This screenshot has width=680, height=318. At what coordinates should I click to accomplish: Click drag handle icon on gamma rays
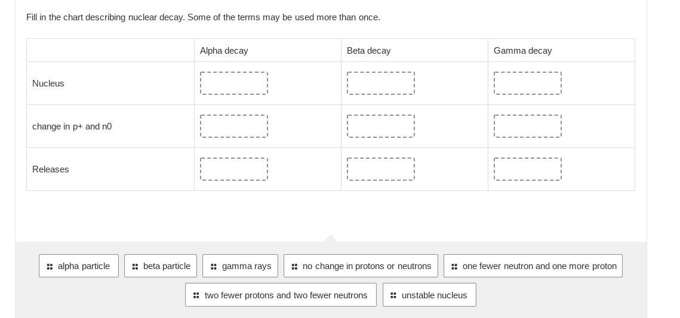(214, 267)
